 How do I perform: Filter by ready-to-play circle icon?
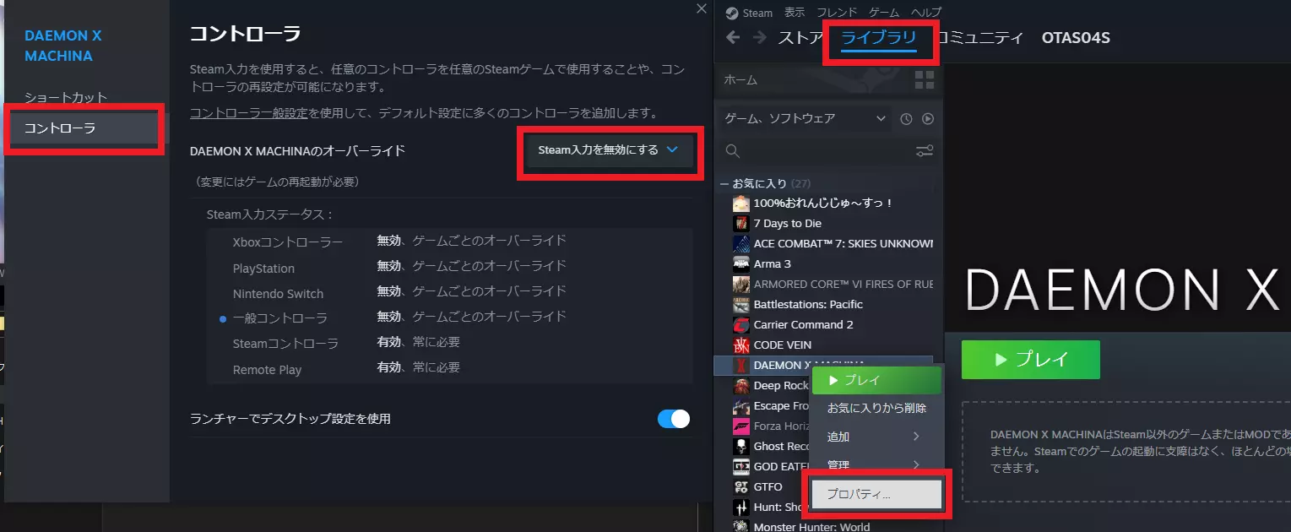928,119
